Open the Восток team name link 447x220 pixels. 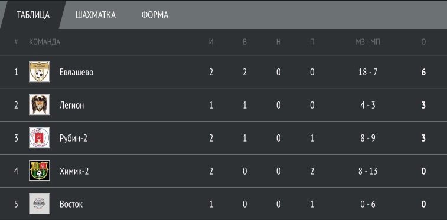(x=71, y=204)
